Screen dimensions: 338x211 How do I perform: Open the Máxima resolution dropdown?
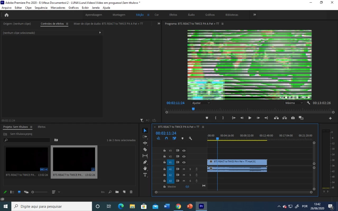(294, 103)
